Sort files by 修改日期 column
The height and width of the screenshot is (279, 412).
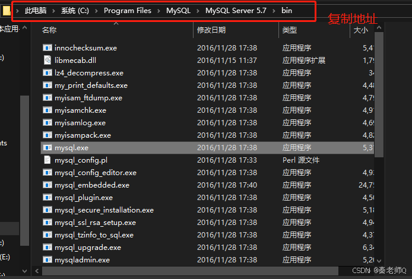click(211, 30)
